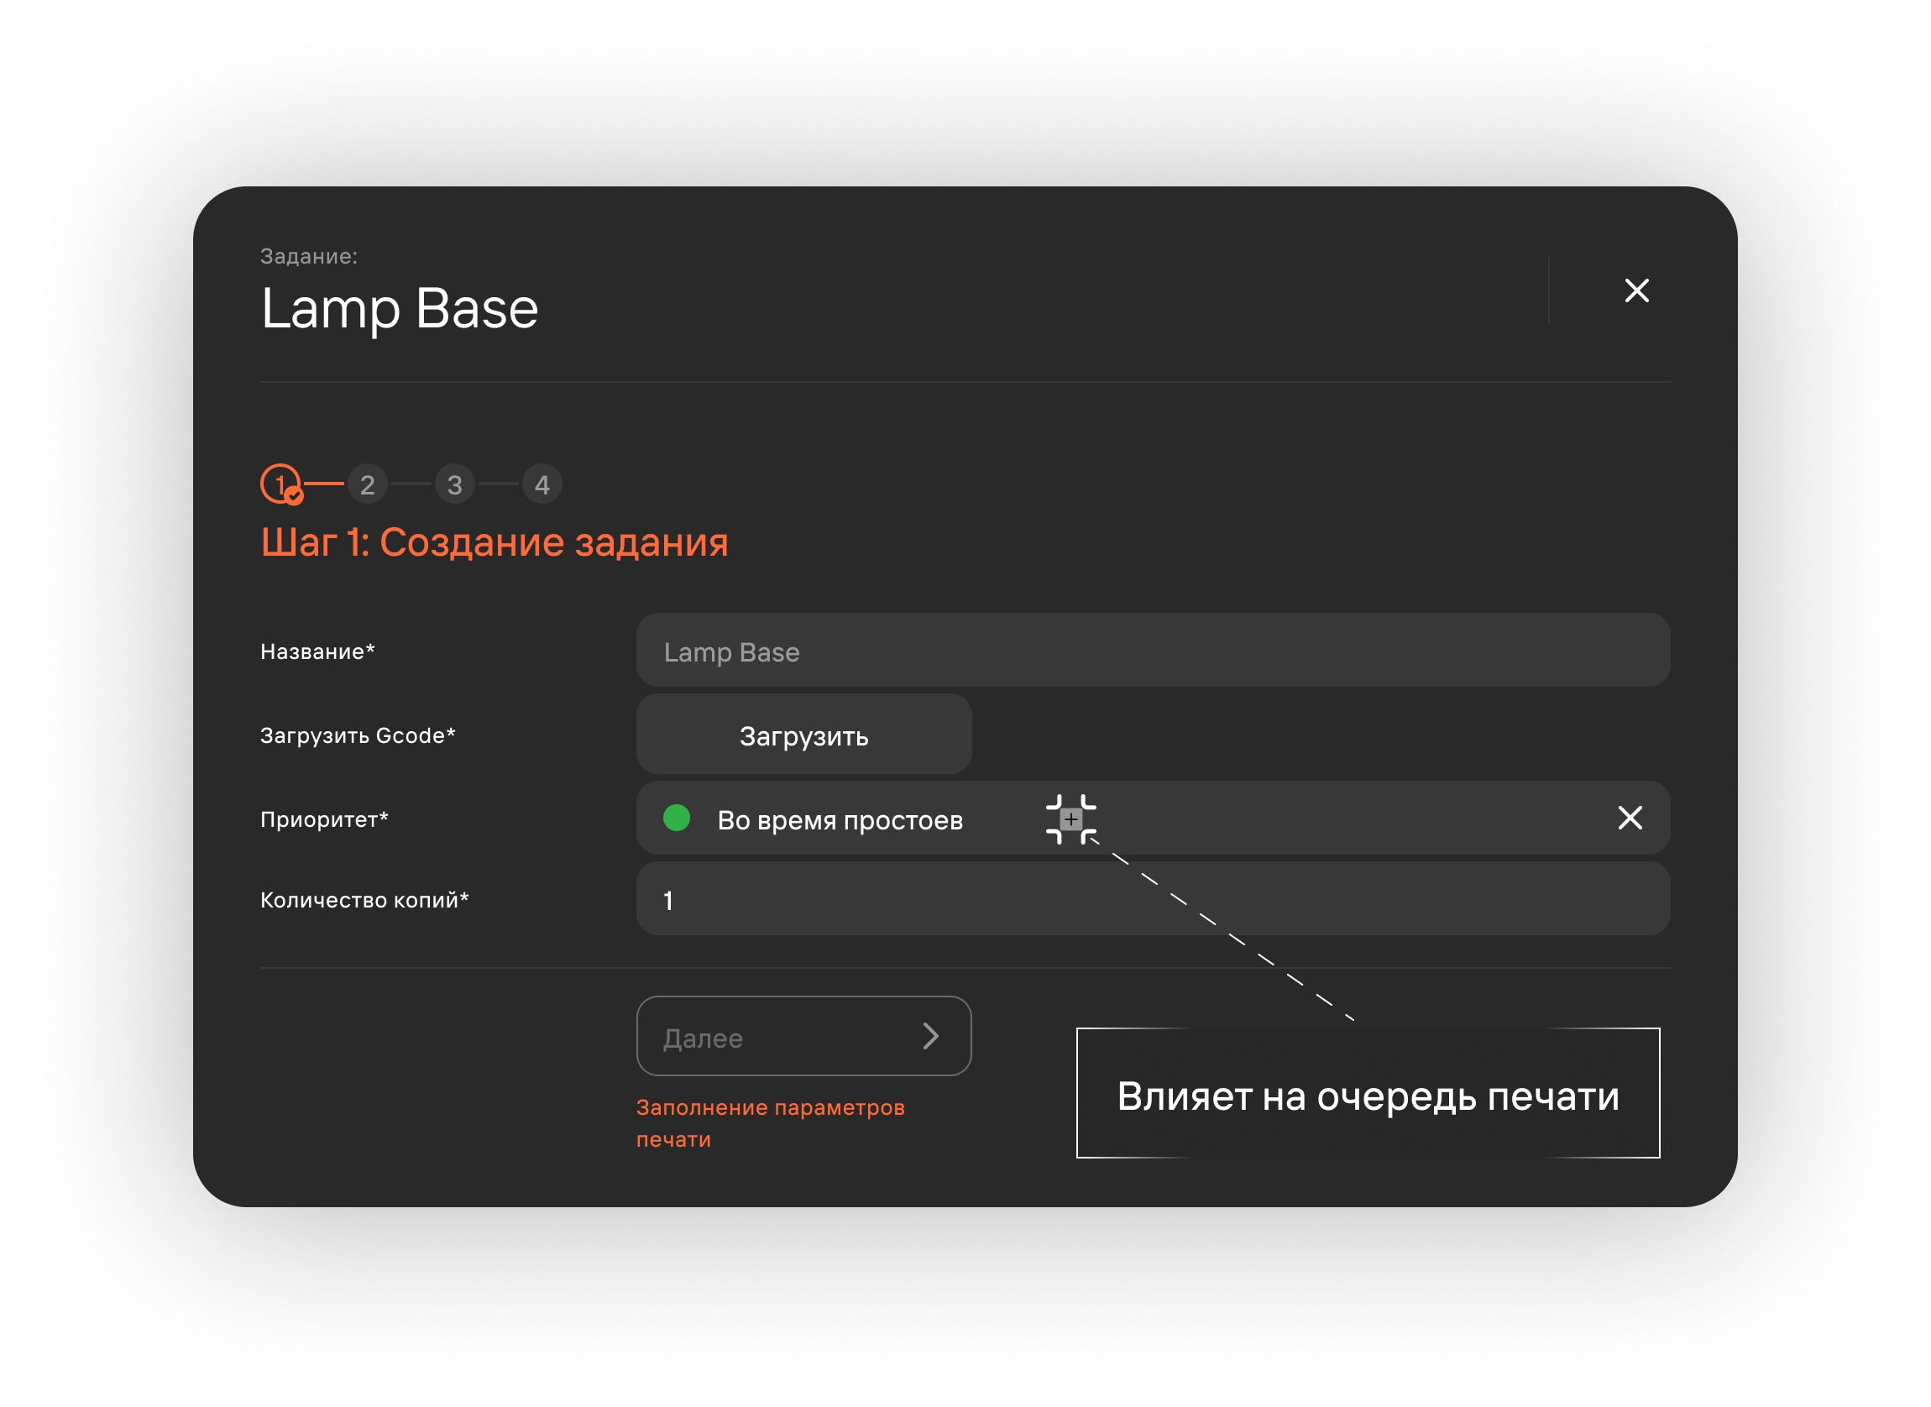Click the 'Загрузить Gcode*' label
Screen dimensions: 1931x1407
coord(358,735)
